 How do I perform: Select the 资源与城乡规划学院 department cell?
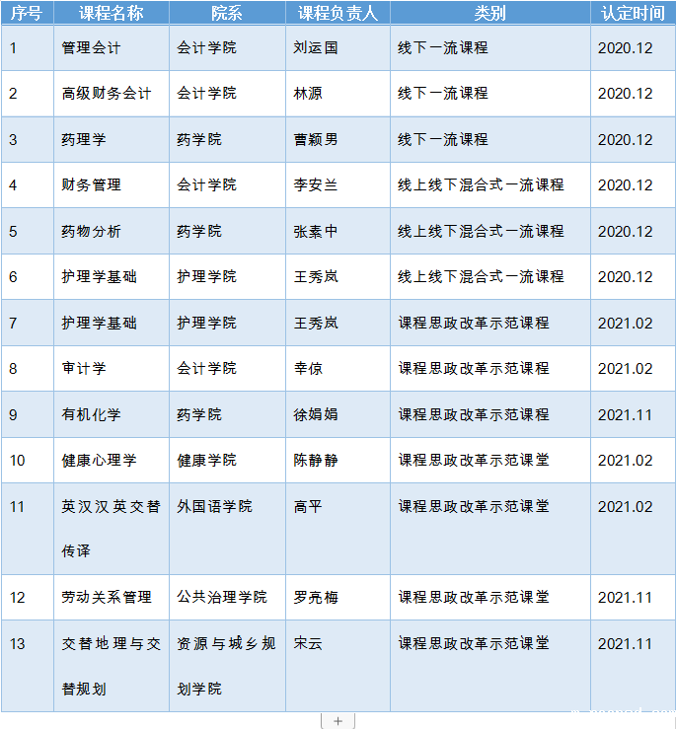pyautogui.click(x=226, y=665)
